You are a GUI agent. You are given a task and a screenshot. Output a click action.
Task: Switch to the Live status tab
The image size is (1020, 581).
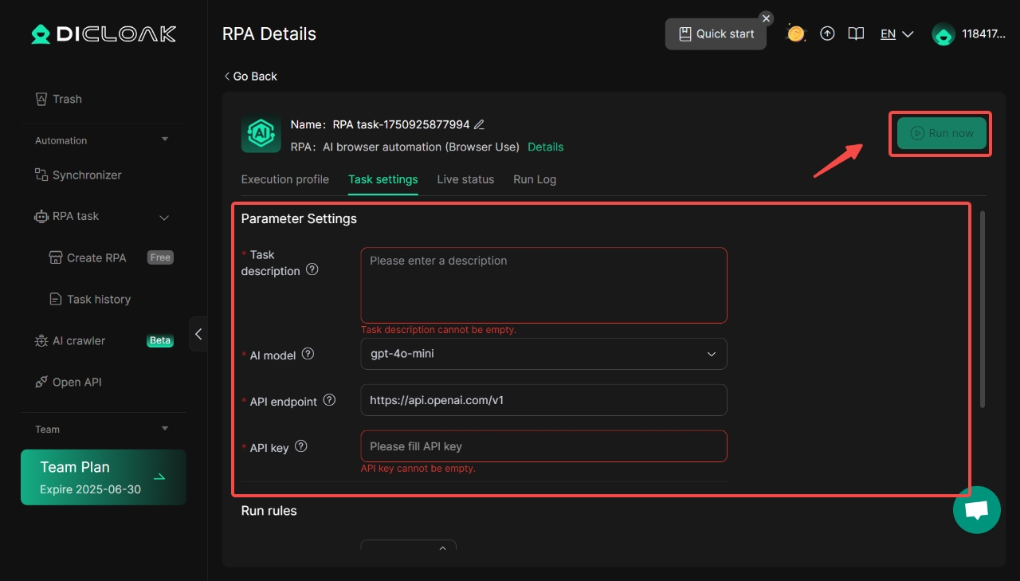465,179
